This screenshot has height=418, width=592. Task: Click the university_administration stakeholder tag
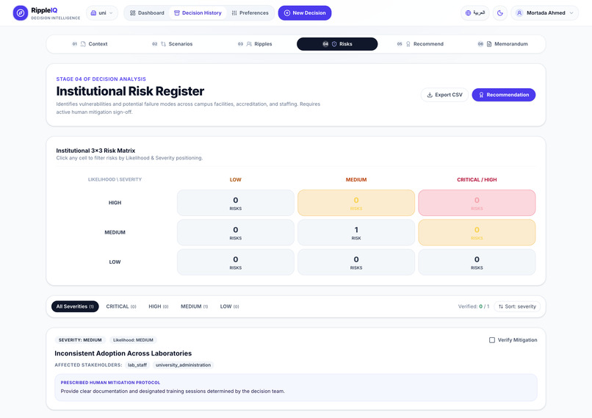(183, 365)
